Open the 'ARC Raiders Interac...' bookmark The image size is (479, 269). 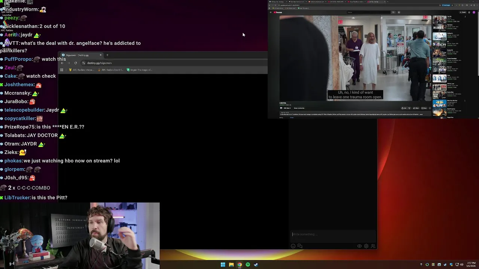[81, 70]
